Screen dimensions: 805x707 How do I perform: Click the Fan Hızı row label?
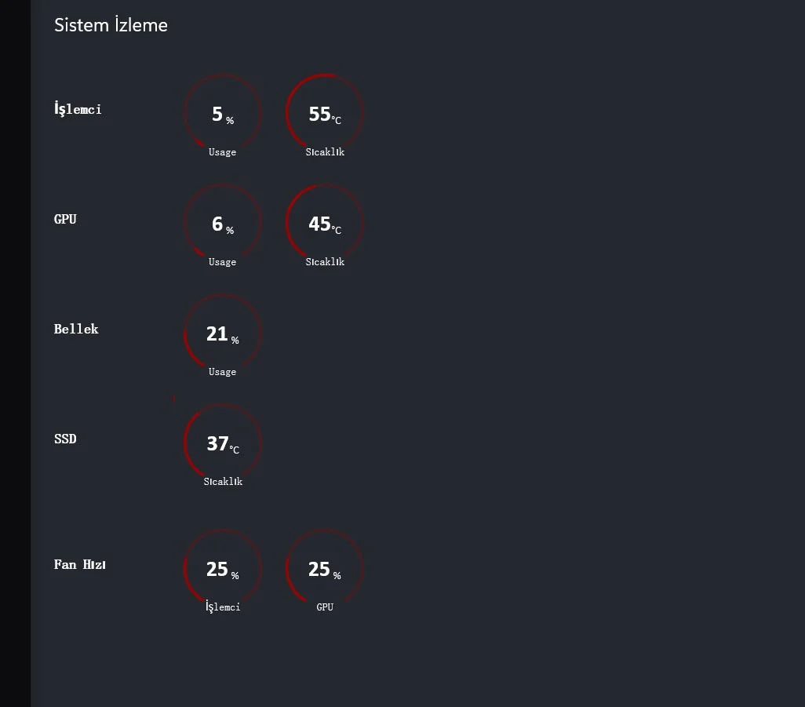[x=80, y=564]
